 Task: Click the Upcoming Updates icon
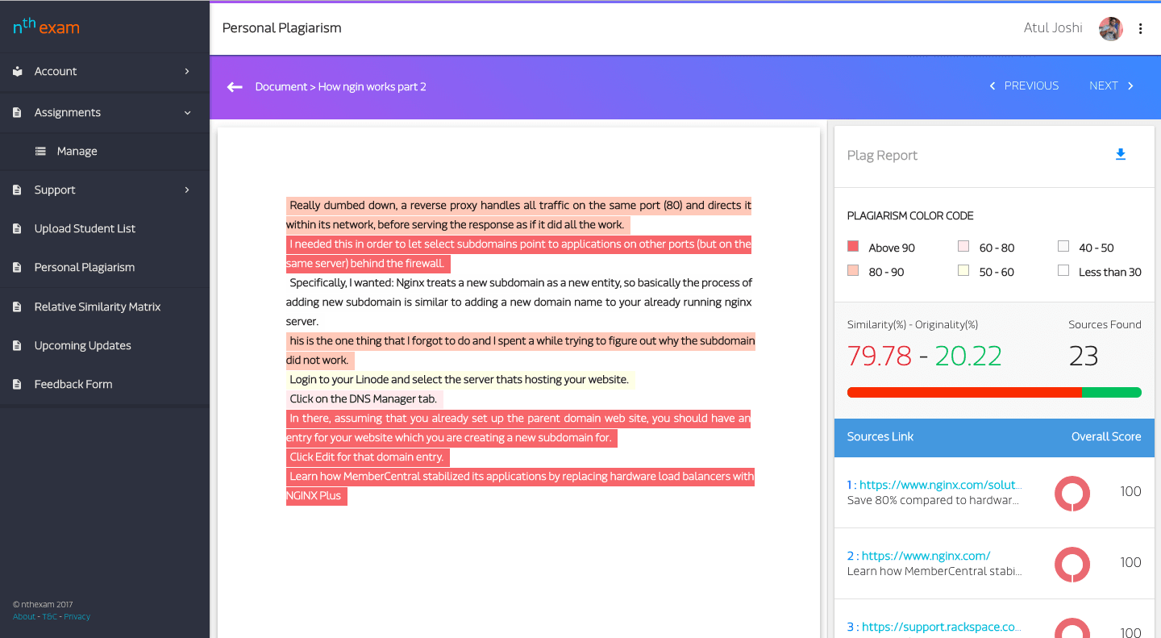18,345
